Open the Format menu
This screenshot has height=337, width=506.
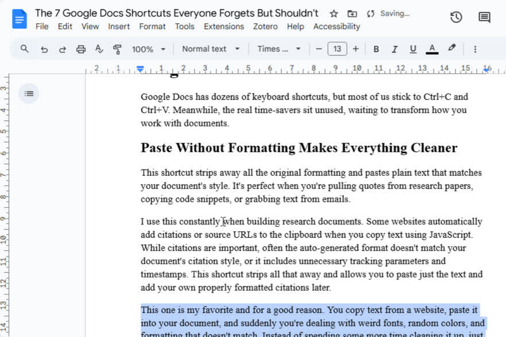[152, 27]
